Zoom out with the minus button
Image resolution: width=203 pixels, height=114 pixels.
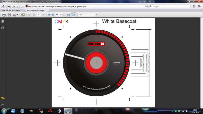(49, 15)
